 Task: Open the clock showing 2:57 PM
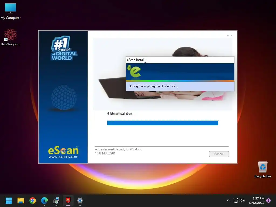(256, 201)
